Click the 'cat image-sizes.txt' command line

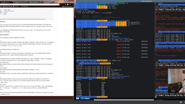point(116,78)
